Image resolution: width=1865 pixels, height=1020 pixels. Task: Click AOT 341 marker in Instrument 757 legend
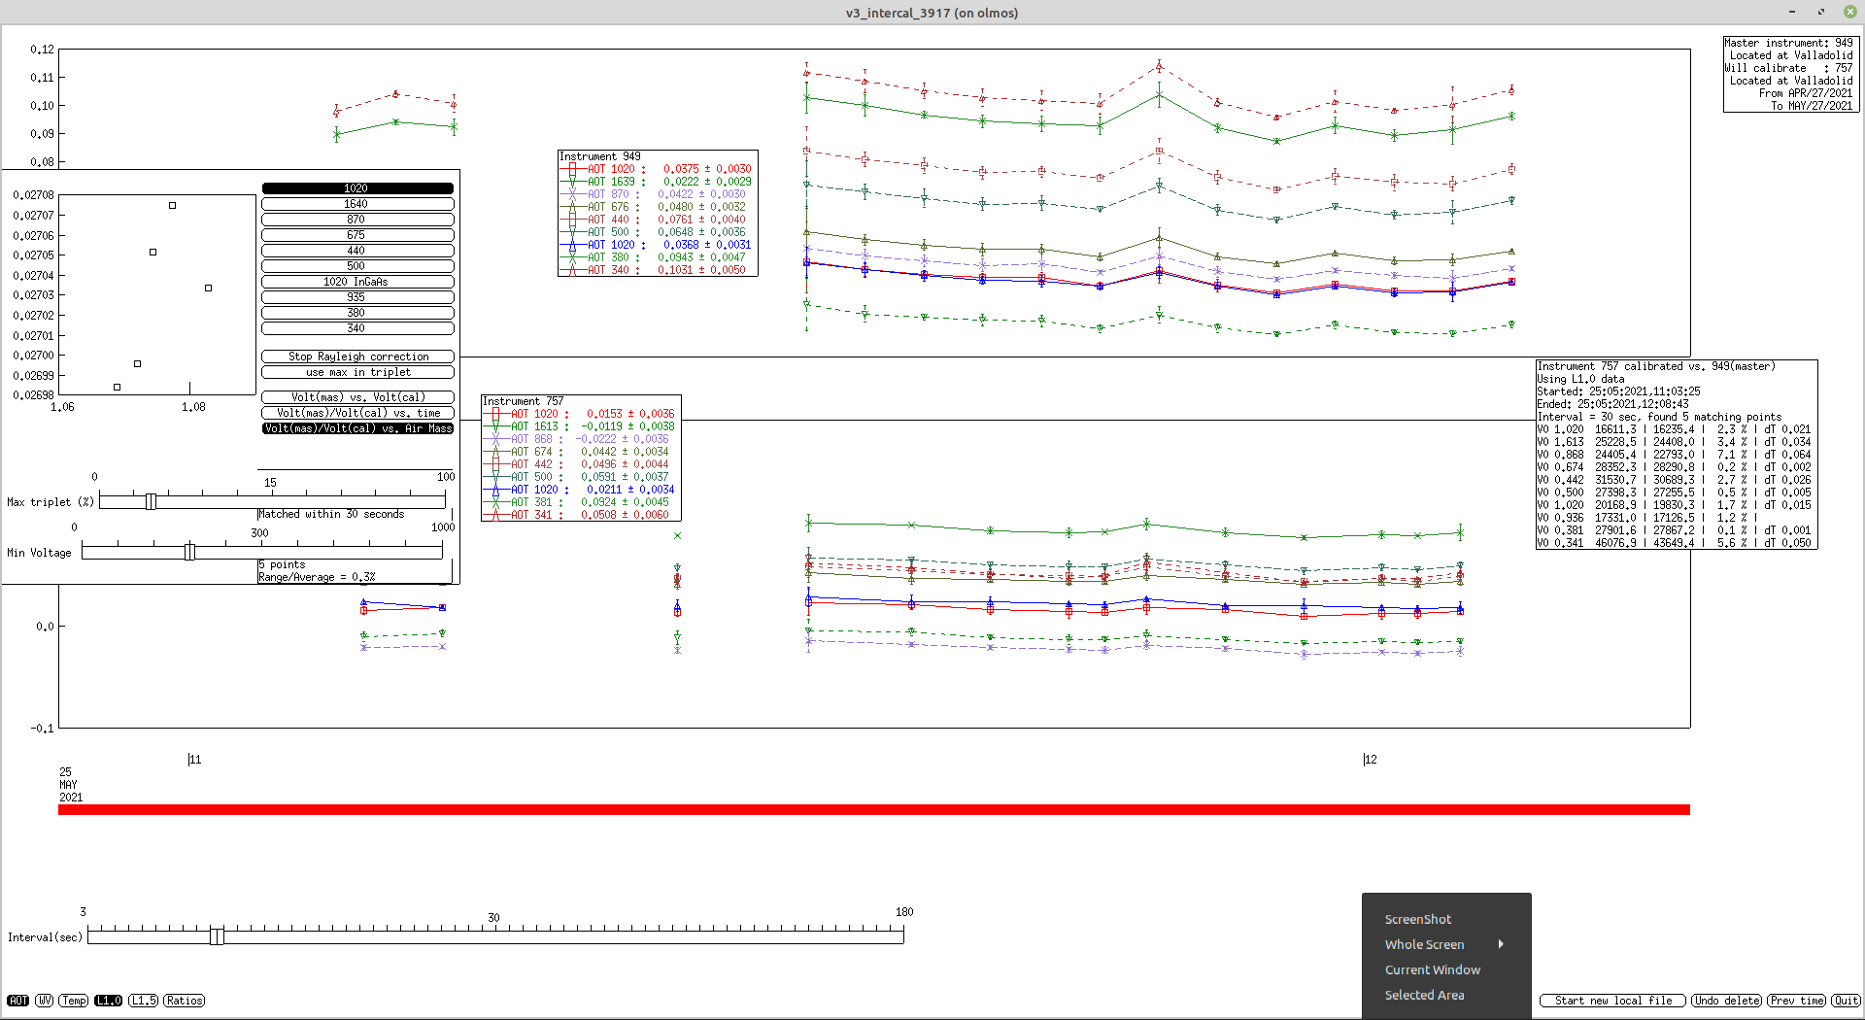495,515
